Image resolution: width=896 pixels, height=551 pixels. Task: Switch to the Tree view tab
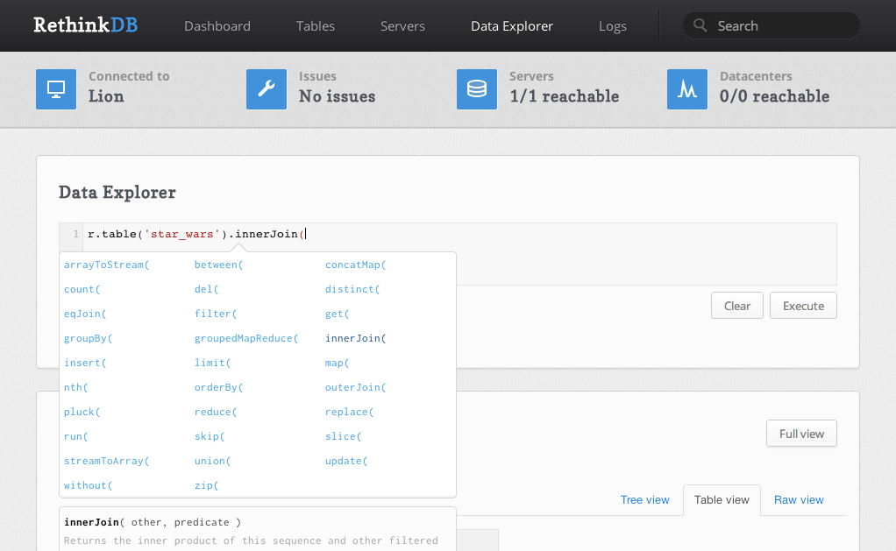click(644, 500)
